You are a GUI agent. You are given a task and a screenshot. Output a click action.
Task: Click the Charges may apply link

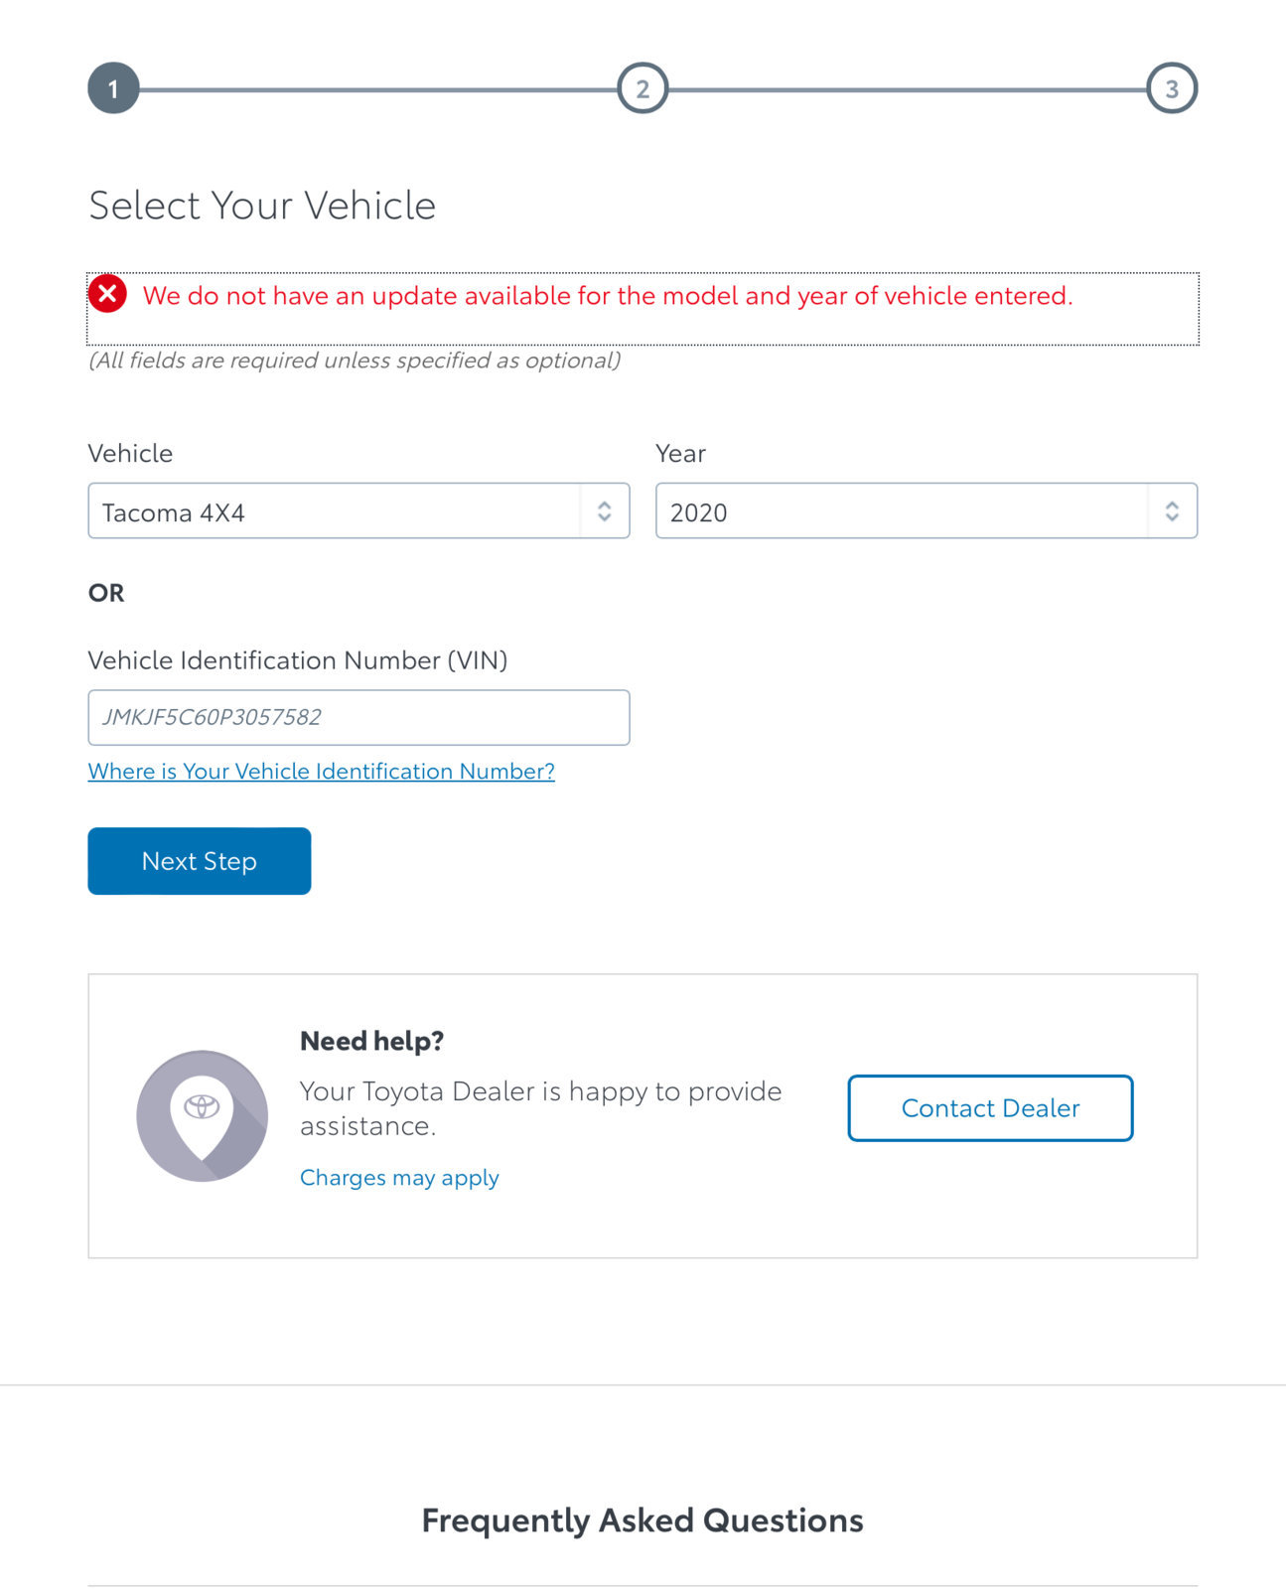click(x=399, y=1178)
